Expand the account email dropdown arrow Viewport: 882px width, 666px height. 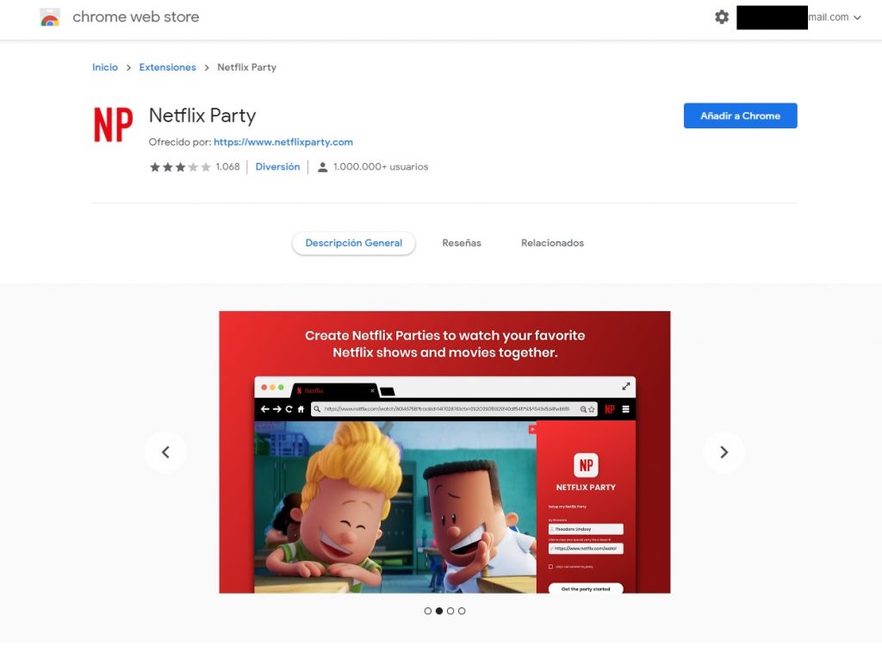coord(857,17)
